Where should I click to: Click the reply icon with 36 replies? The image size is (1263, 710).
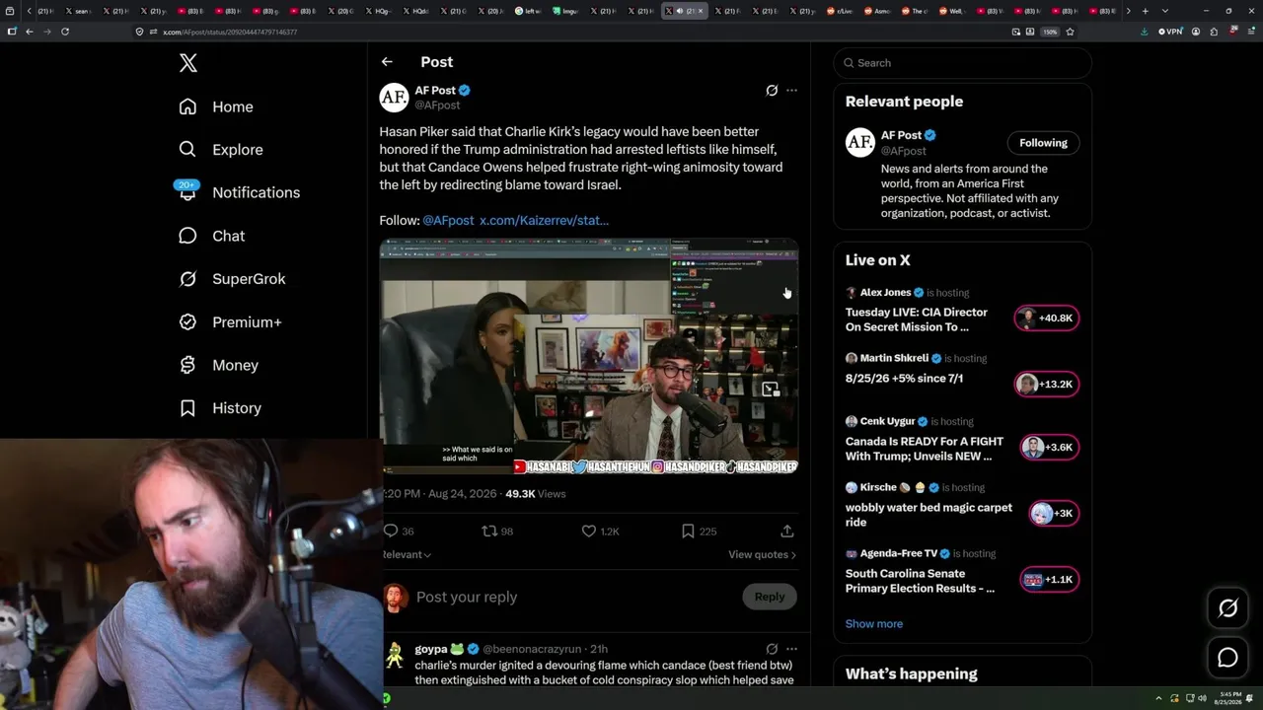coord(391,532)
